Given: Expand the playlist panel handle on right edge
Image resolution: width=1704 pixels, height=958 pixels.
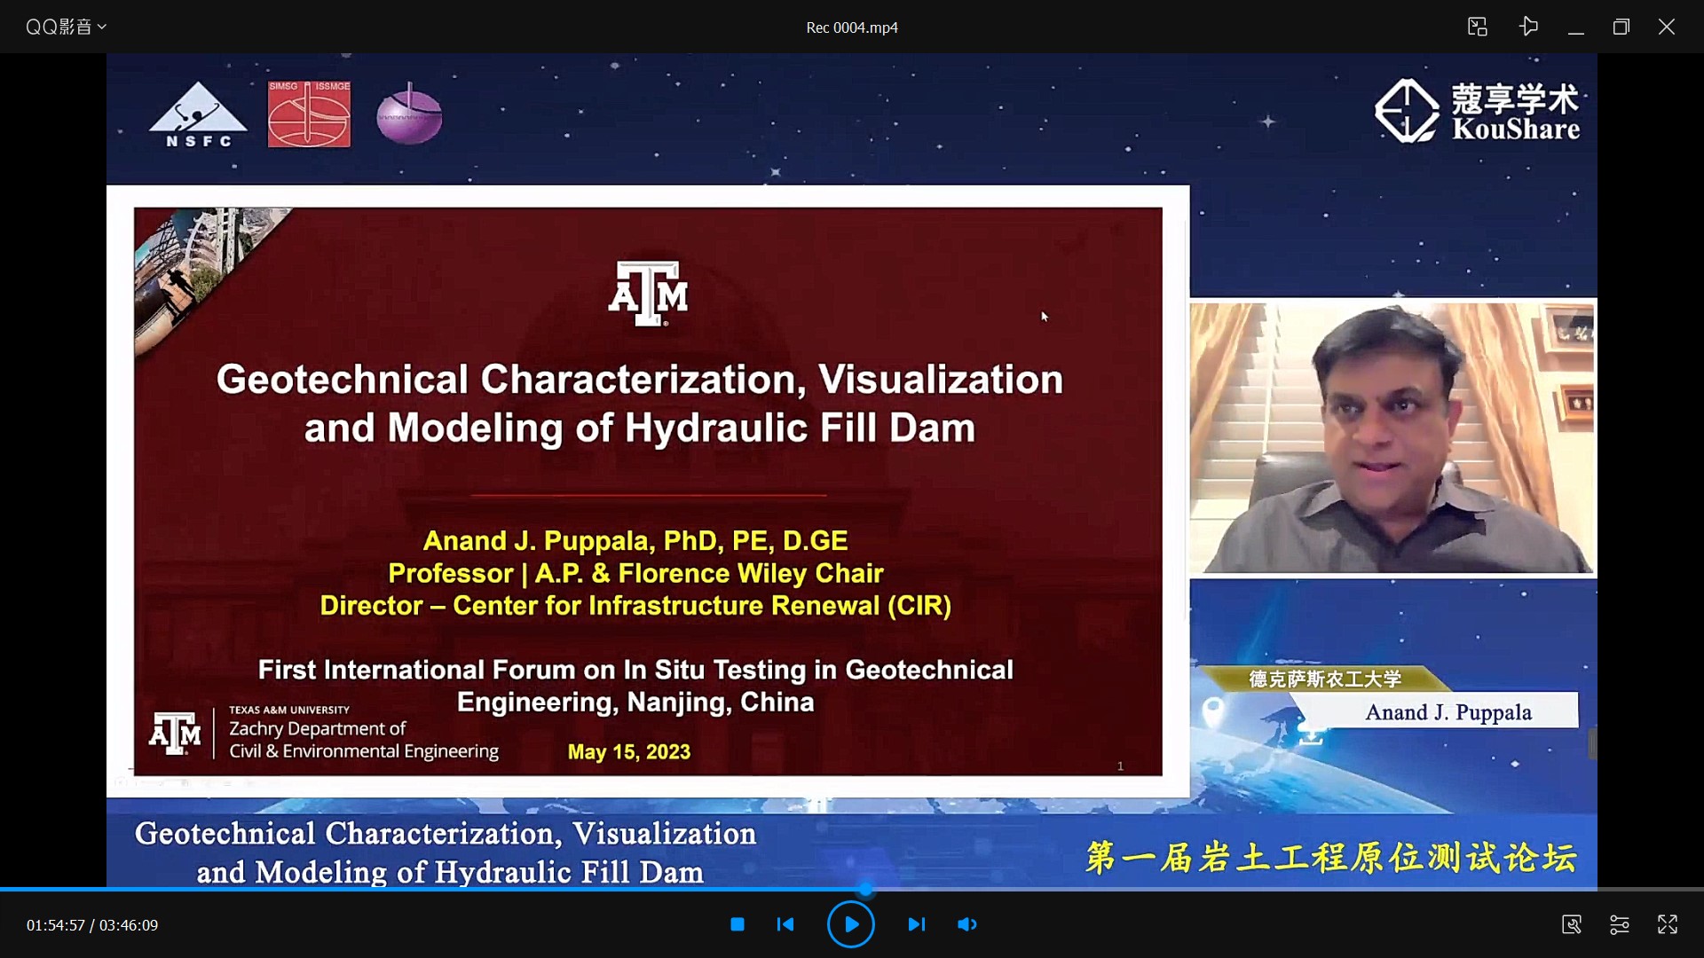Looking at the screenshot, I should (x=1592, y=743).
